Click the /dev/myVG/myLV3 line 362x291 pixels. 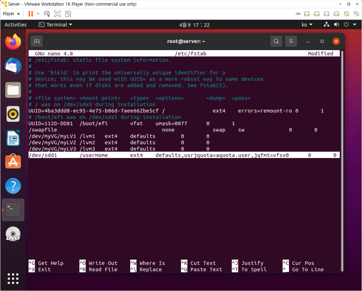[x=119, y=149]
